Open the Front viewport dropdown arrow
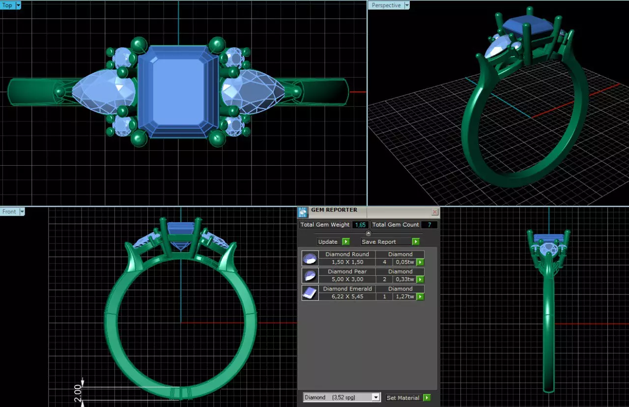 21,212
